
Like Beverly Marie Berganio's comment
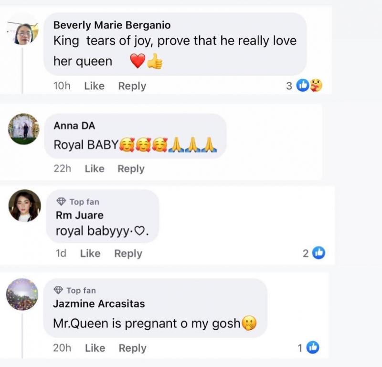pyautogui.click(x=94, y=86)
